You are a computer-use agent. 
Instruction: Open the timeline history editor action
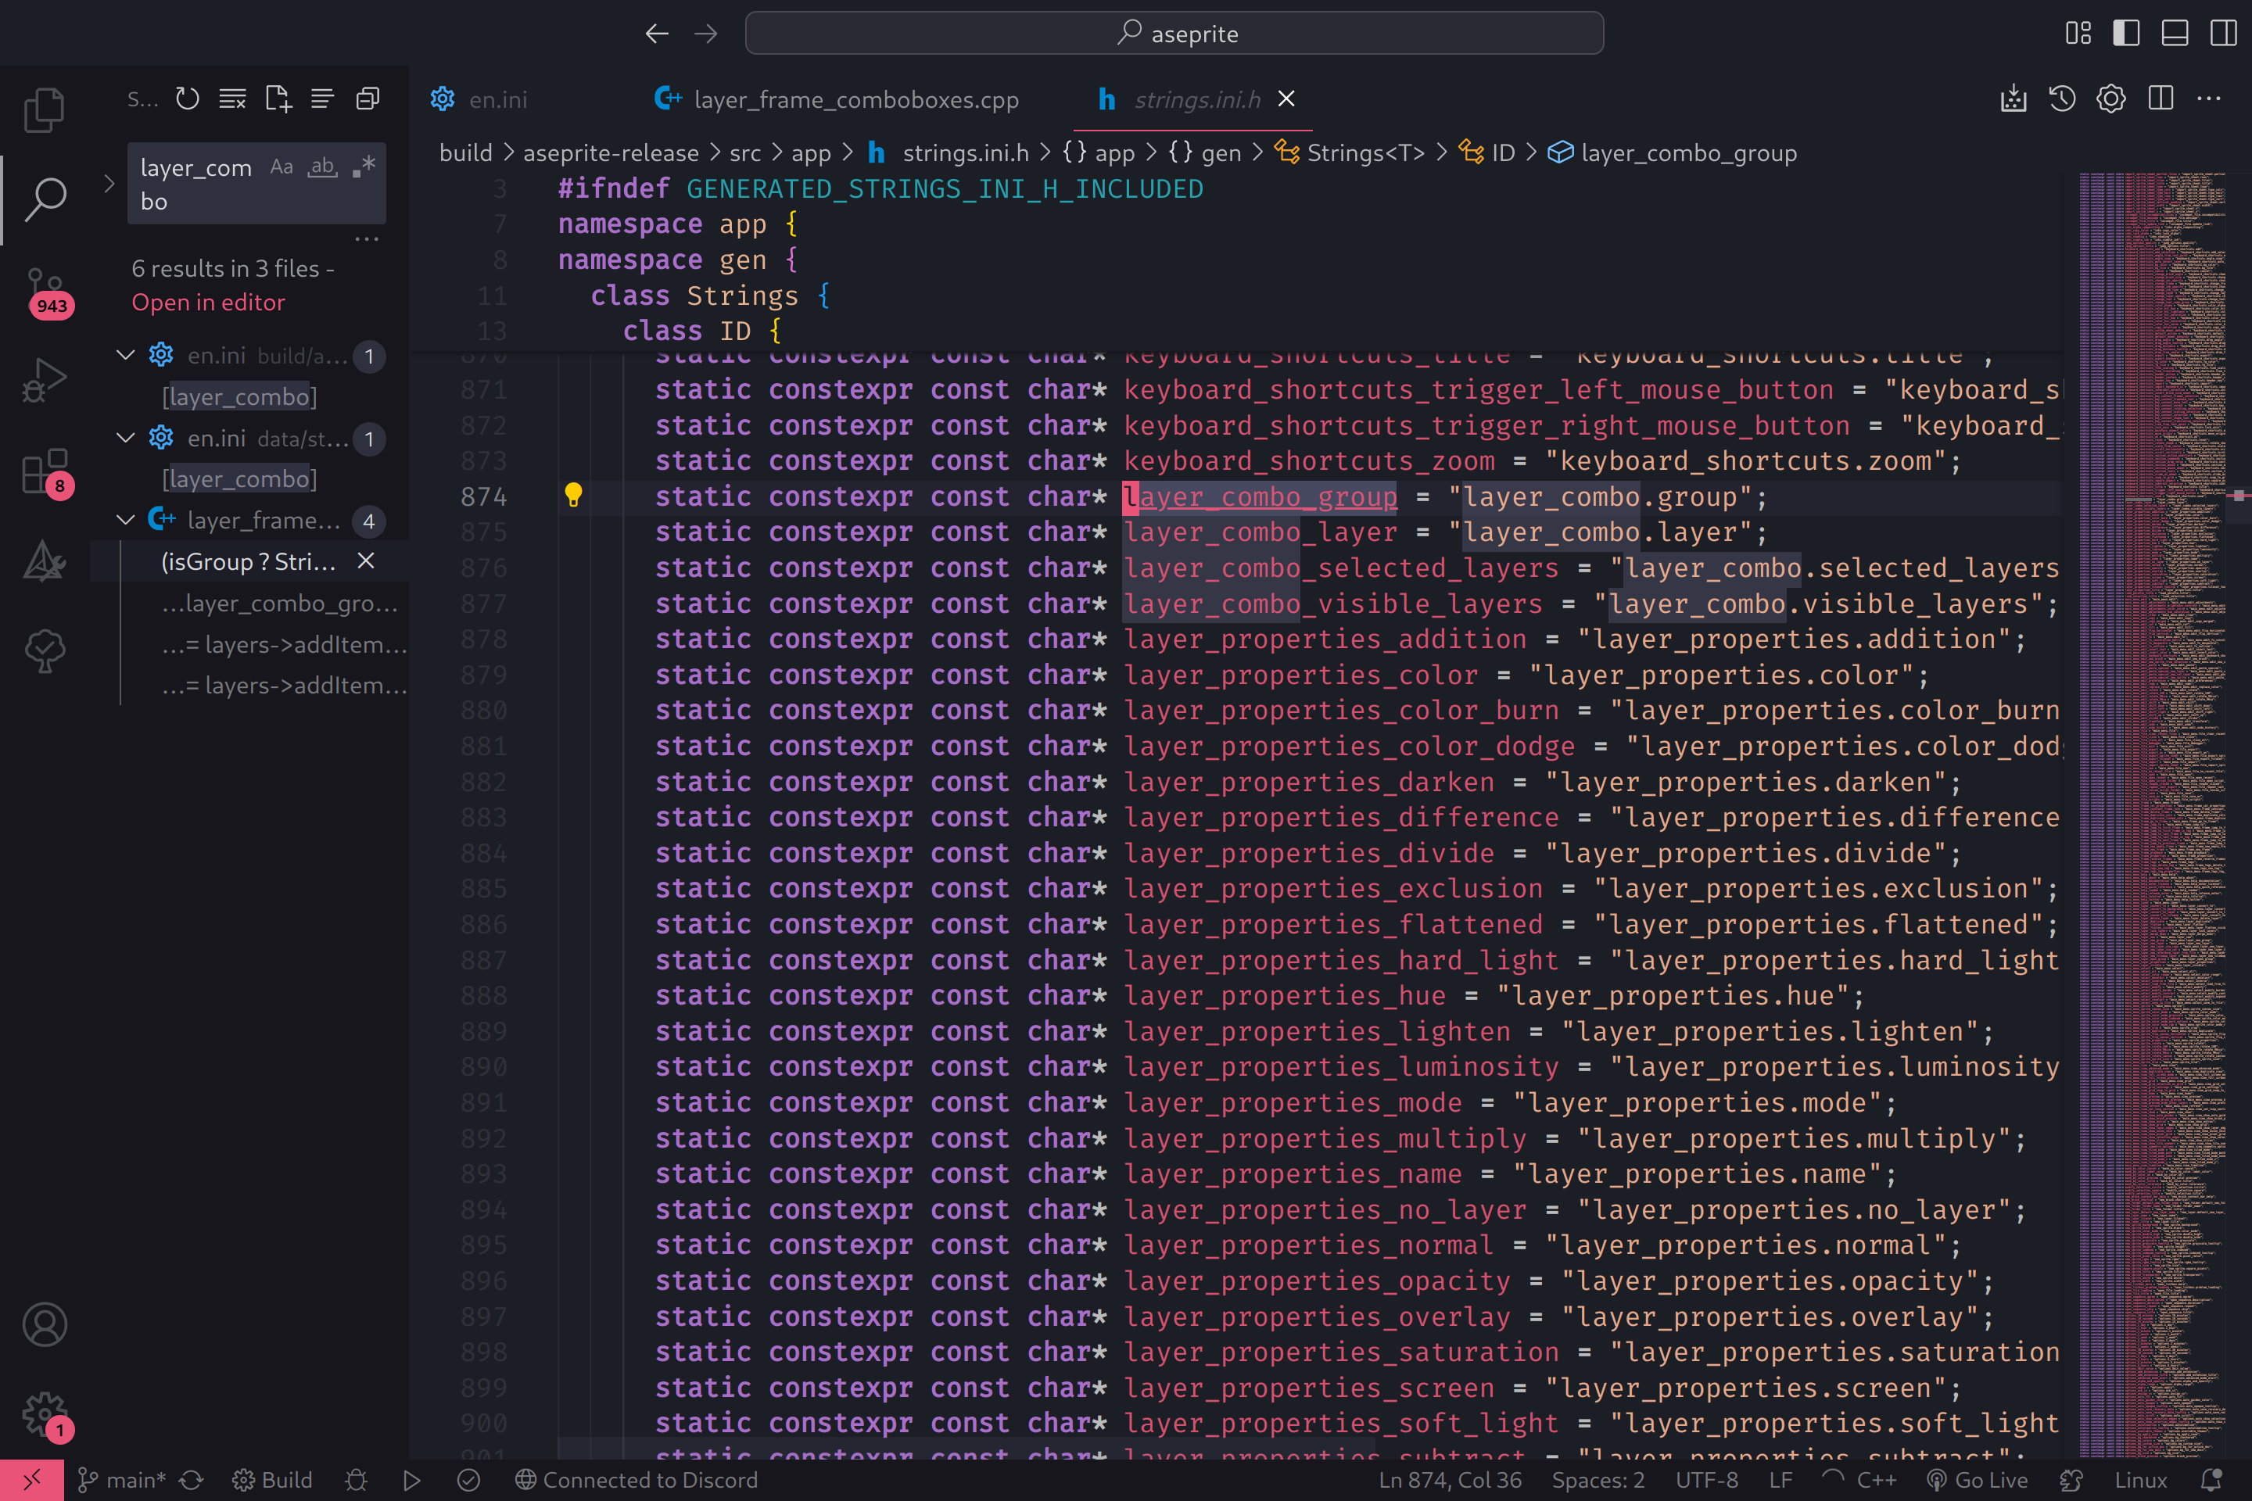click(x=2061, y=99)
